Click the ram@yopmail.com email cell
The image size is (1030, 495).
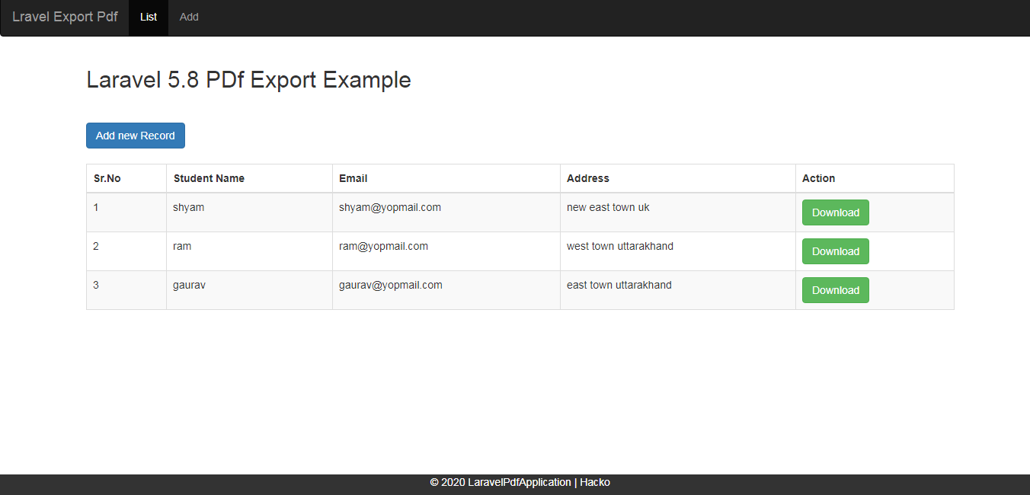click(x=383, y=246)
